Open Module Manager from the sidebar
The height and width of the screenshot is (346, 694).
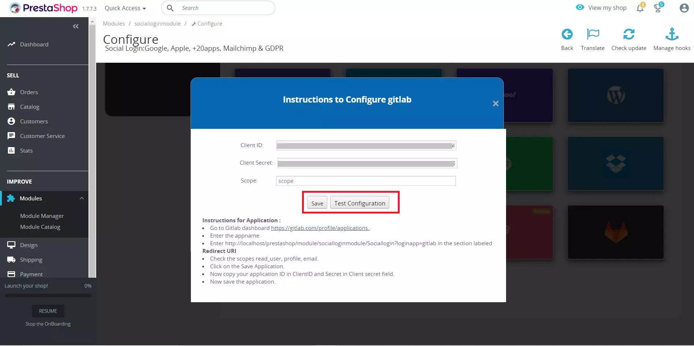coord(42,216)
